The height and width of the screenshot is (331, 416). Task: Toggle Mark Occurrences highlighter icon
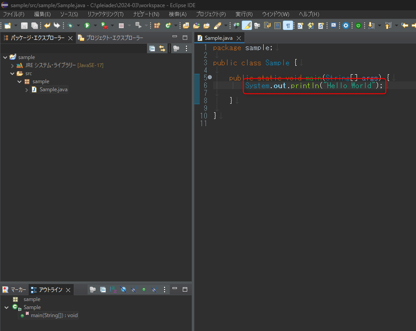[247, 25]
